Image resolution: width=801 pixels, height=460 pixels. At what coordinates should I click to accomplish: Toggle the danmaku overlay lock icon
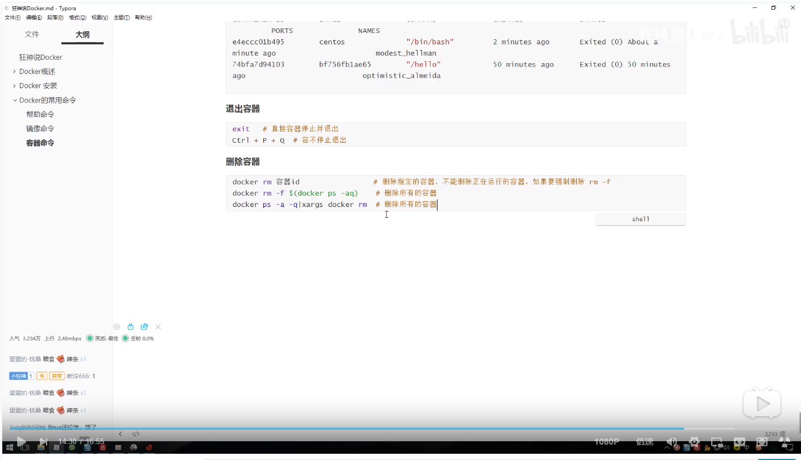pyautogui.click(x=130, y=327)
